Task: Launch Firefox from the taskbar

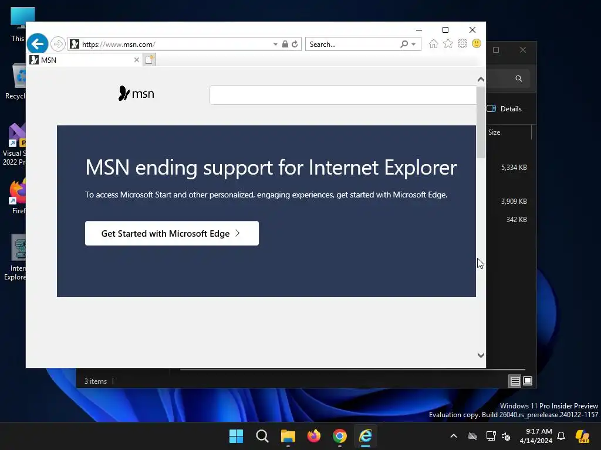Action: 314,436
